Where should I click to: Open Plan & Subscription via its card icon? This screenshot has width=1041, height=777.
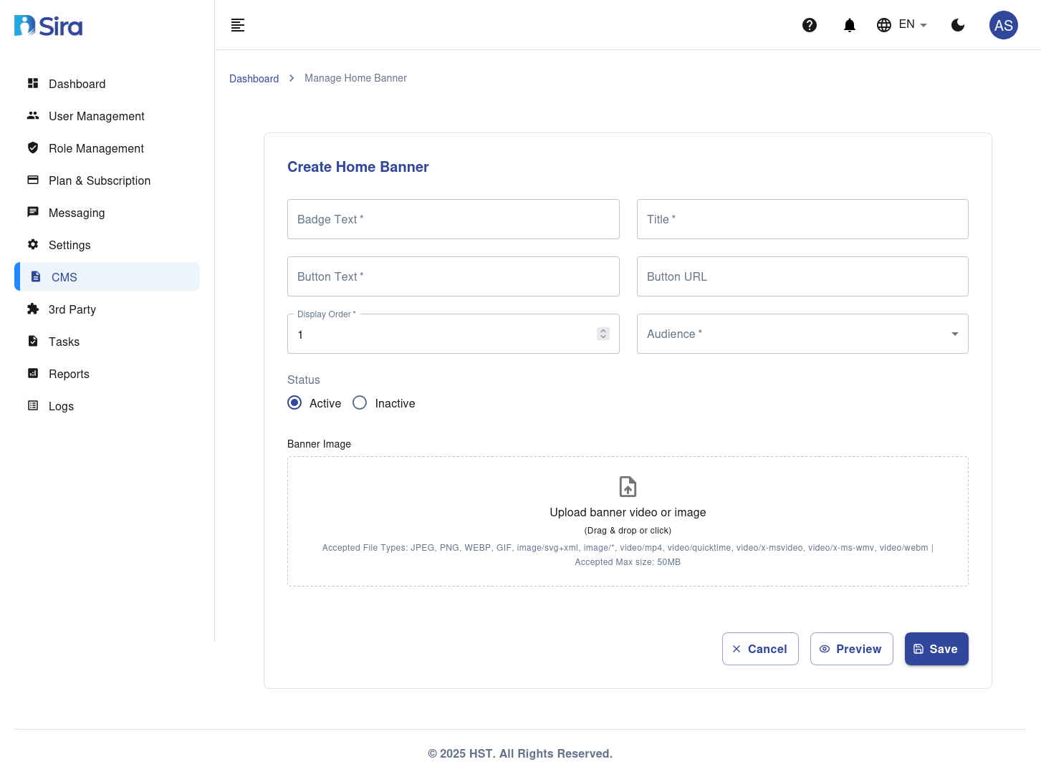33,180
